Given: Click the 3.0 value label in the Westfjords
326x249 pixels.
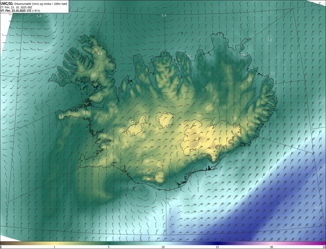Looking at the screenshot, I should (x=100, y=54).
